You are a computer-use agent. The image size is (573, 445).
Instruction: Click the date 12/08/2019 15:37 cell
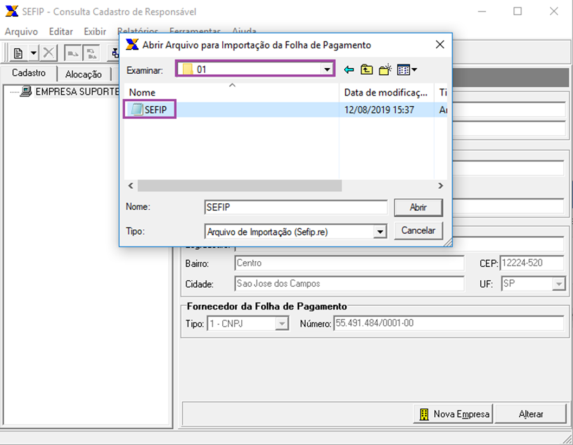[x=379, y=109]
